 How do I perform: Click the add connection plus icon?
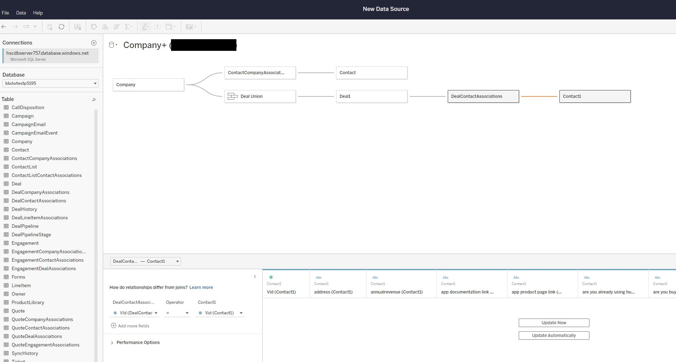click(x=94, y=43)
